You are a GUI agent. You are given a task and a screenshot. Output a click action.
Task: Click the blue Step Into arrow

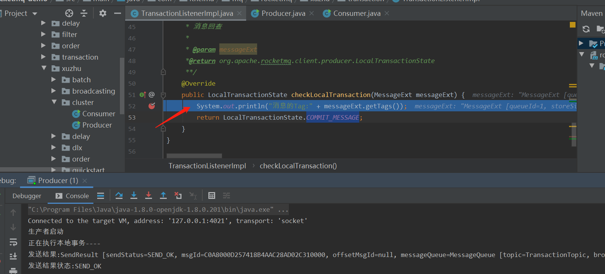click(134, 195)
